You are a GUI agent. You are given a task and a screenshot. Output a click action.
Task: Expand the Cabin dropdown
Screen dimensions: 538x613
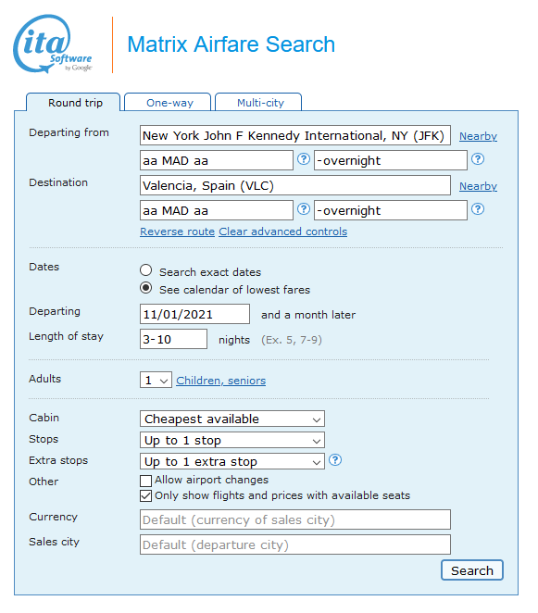tap(232, 419)
